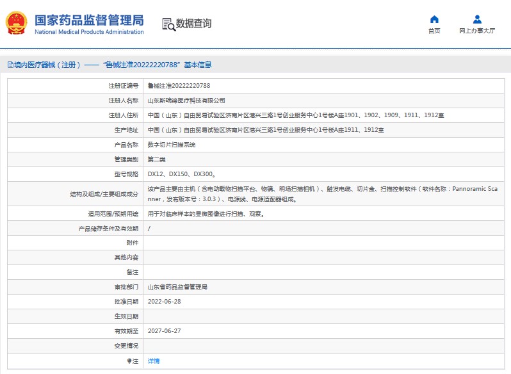Screen dimensions: 511x374
Task: Click the bullet icon next to 注
Action: [129, 361]
